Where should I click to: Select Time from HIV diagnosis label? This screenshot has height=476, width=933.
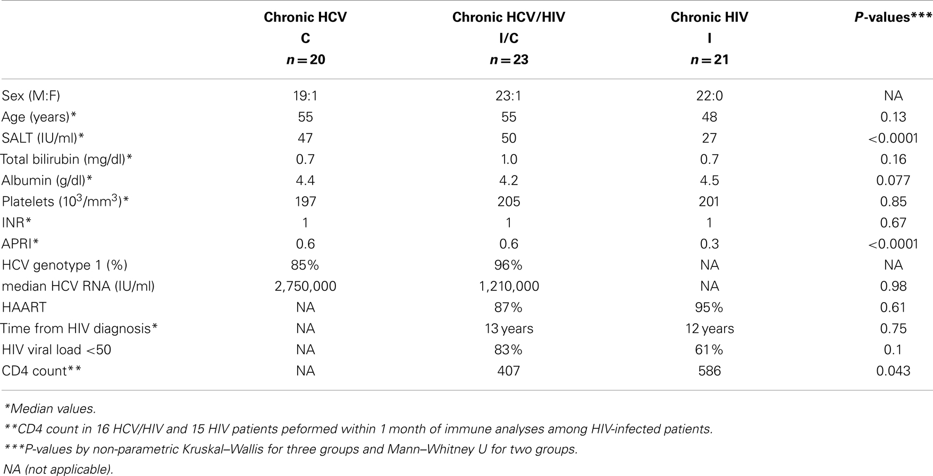click(x=79, y=329)
